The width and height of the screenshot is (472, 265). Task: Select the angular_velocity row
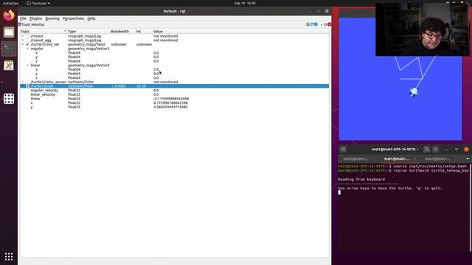point(175,90)
